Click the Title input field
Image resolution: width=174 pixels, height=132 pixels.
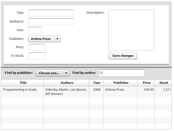pos(51,13)
